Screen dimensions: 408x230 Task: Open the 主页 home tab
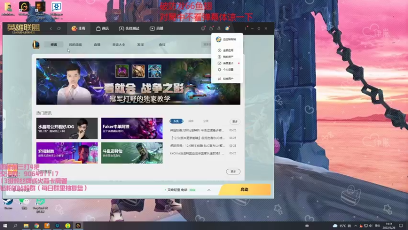coord(79,29)
